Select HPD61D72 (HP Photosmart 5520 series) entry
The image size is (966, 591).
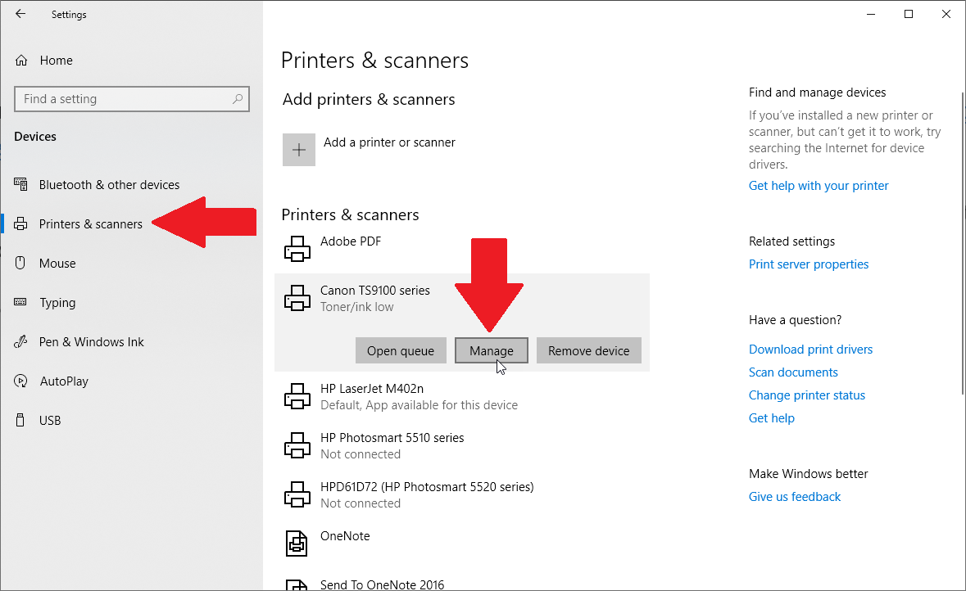[462, 495]
